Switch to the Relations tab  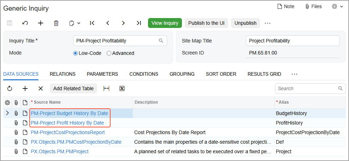coord(63,74)
